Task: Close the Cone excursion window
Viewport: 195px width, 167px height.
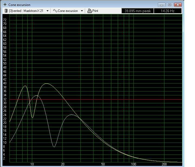Action: [178, 5]
